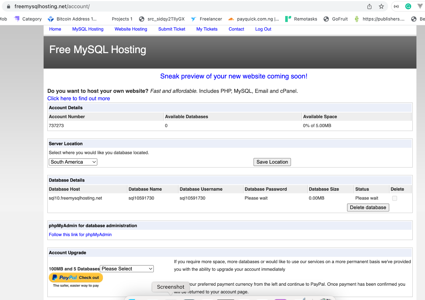Viewport: 425px width, 300px height.
Task: Click sql10.freemysqlhosting.net host cell
Action: tap(75, 198)
